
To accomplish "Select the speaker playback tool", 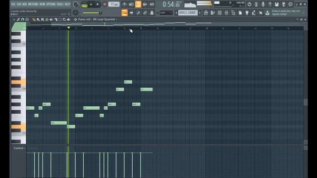I will (69, 20).
